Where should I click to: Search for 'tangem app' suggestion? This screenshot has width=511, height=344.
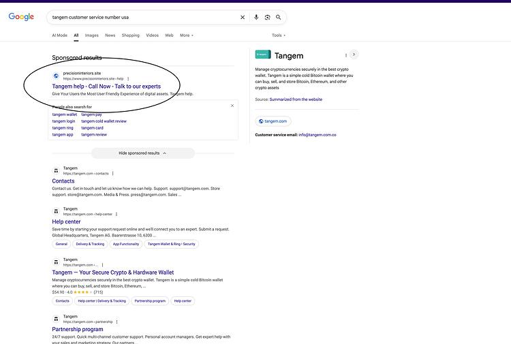point(63,135)
